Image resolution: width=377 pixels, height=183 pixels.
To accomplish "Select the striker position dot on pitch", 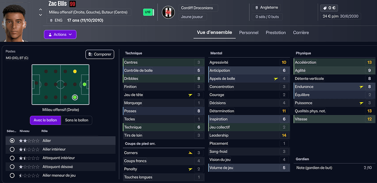I will click(x=85, y=84).
